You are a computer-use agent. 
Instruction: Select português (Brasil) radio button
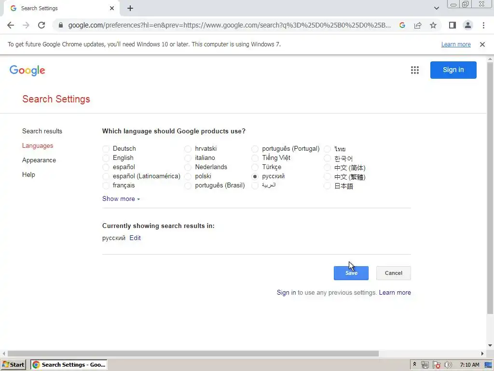click(188, 185)
